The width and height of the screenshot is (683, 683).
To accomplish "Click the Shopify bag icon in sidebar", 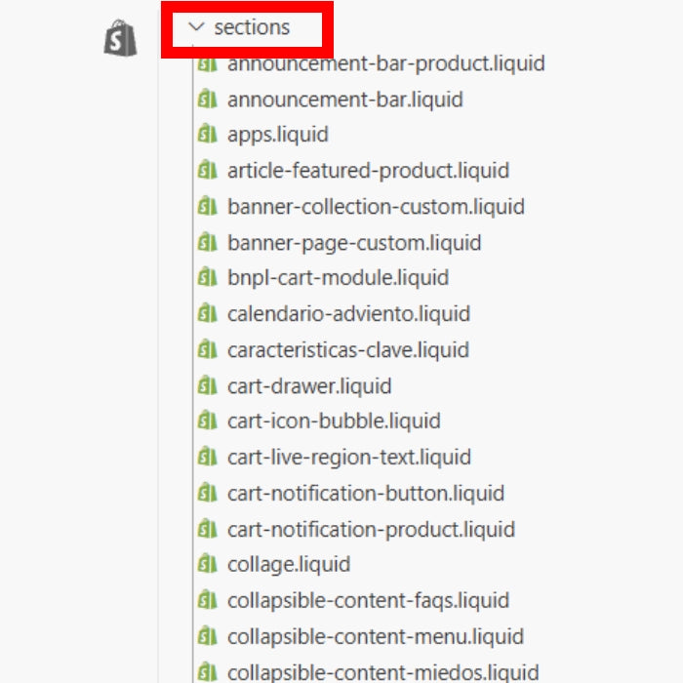I will 120,38.
